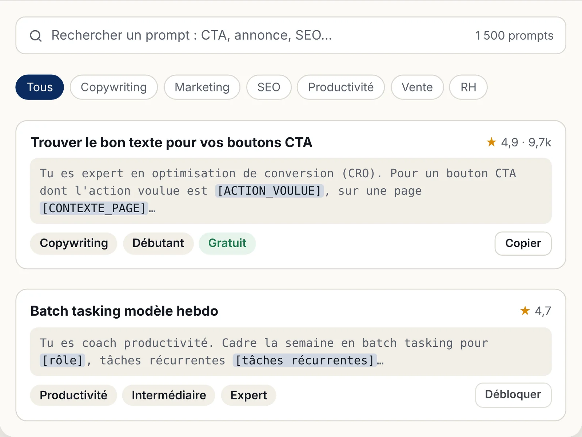Image resolution: width=582 pixels, height=437 pixels.
Task: Click the Intermédiaire level tag
Action: (x=169, y=395)
